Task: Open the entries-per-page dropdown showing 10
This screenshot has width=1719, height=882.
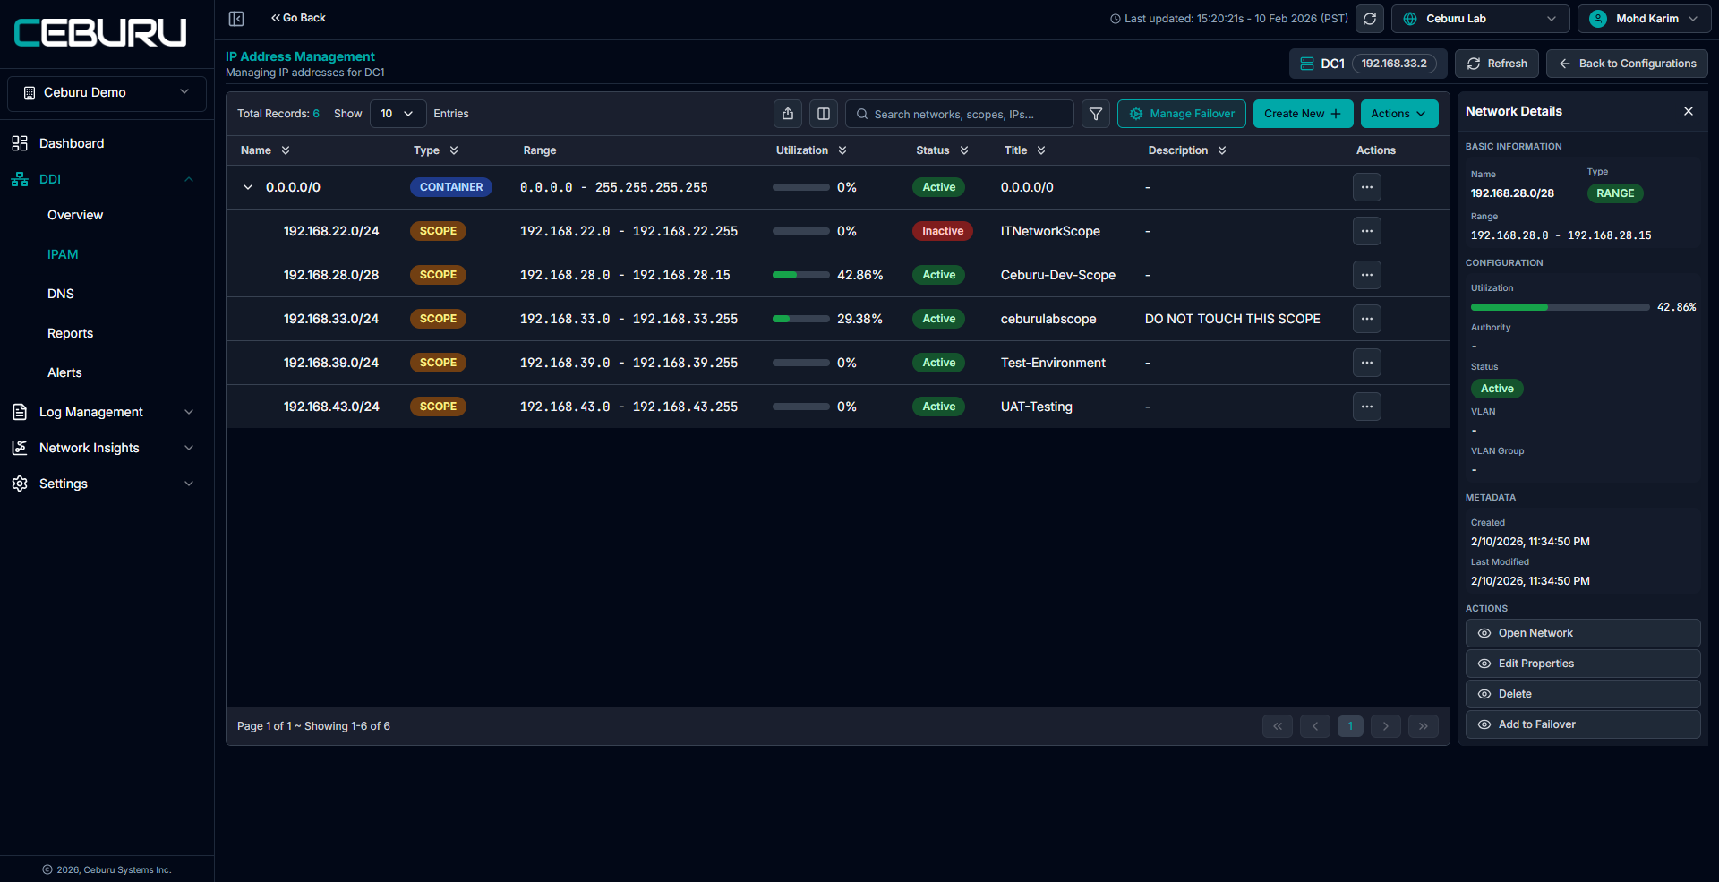Action: pyautogui.click(x=398, y=114)
